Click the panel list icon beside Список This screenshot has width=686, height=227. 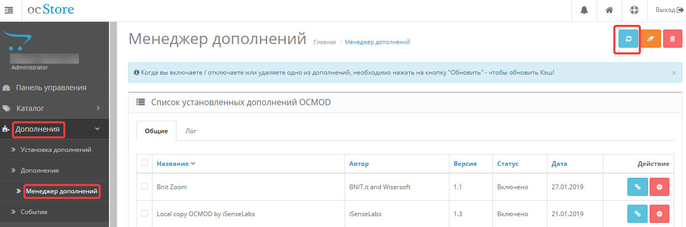pos(140,102)
